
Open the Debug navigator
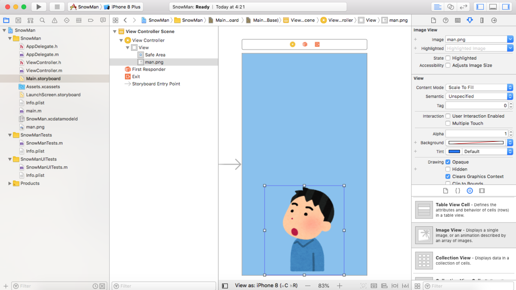point(79,20)
